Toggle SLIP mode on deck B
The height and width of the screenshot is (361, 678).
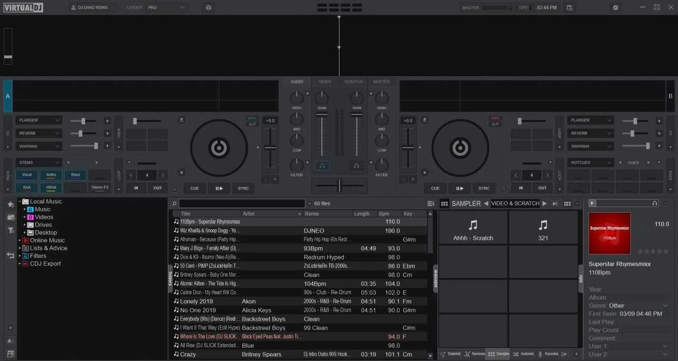tap(495, 124)
